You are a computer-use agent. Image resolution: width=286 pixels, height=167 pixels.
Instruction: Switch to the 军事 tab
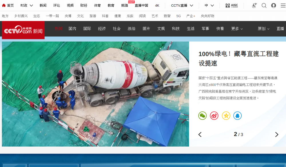(205, 29)
